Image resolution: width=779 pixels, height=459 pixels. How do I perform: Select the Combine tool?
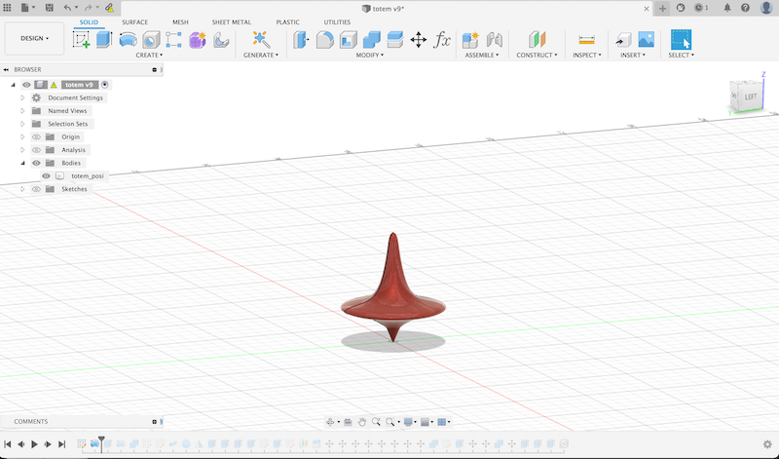coord(372,39)
